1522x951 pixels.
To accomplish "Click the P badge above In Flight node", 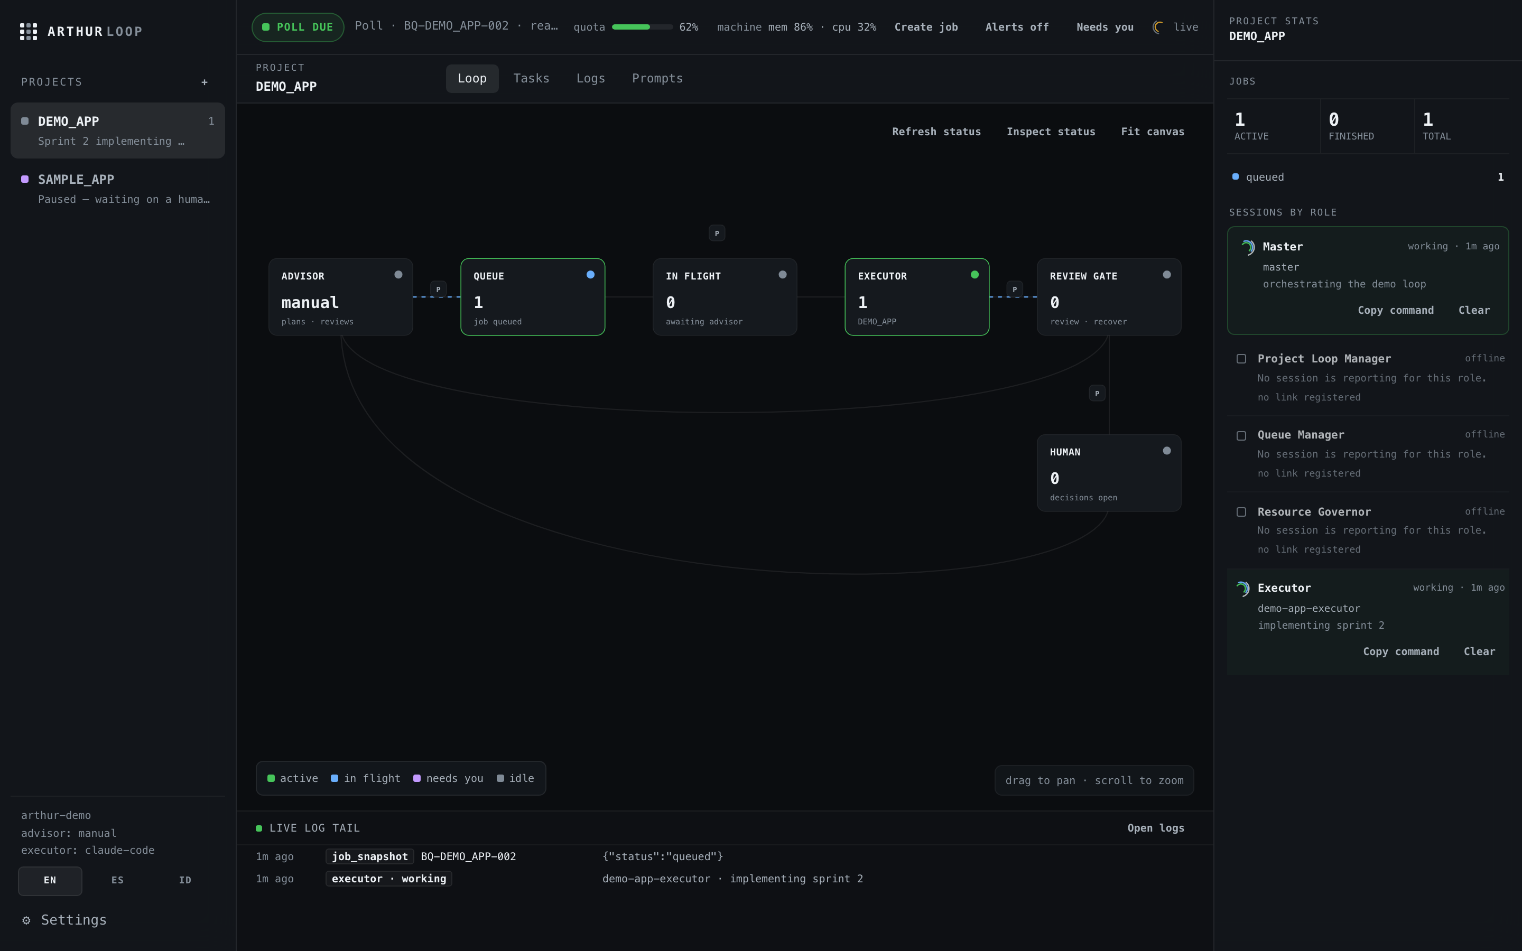I will (717, 234).
